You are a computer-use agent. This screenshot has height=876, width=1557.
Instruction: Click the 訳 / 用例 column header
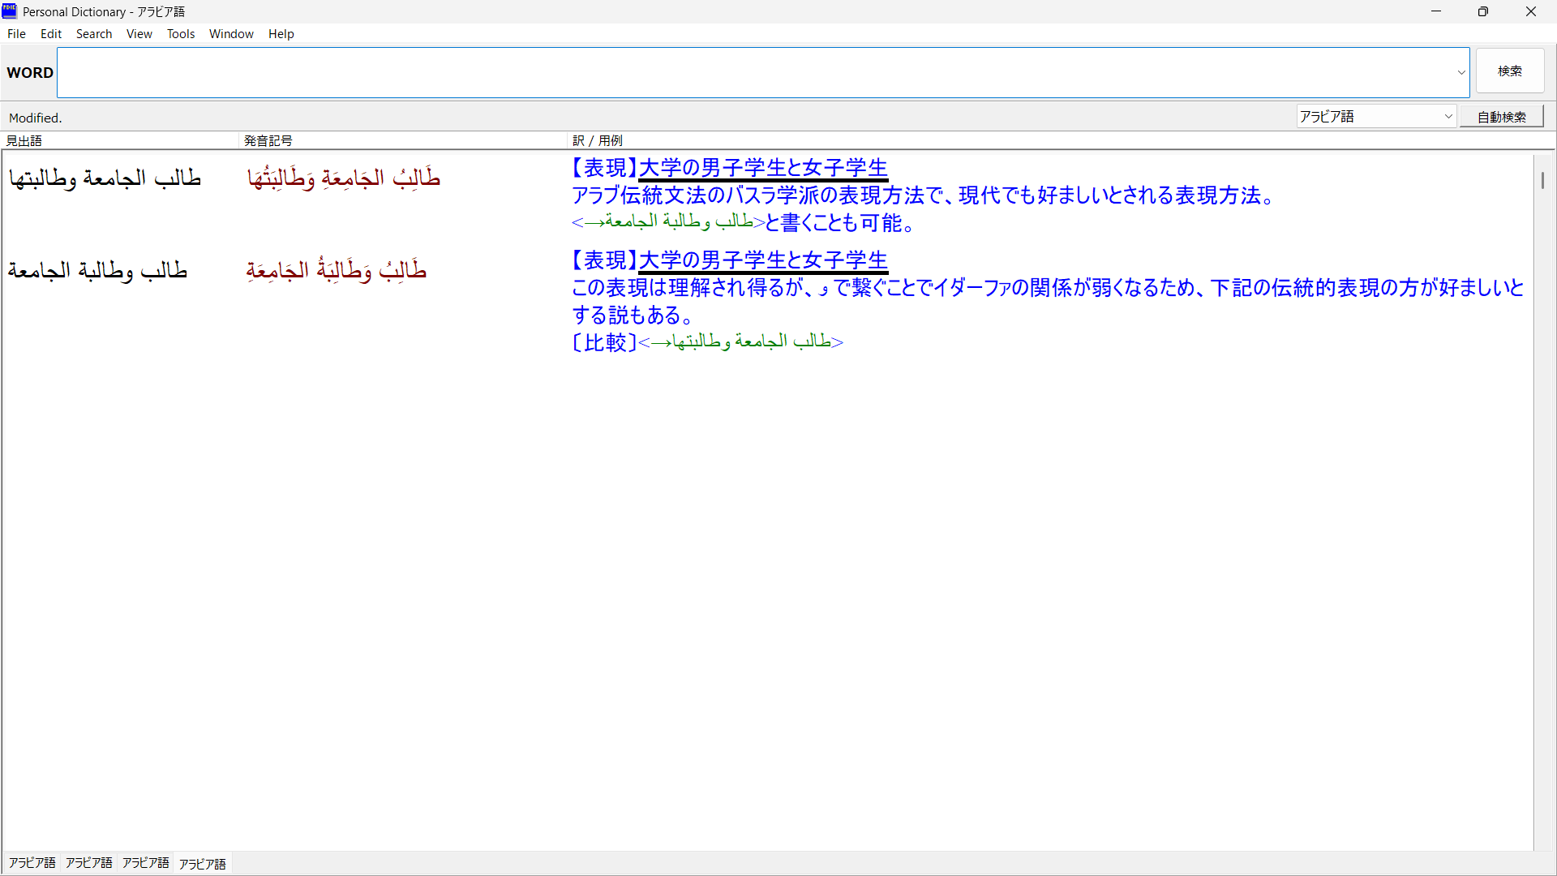point(598,140)
